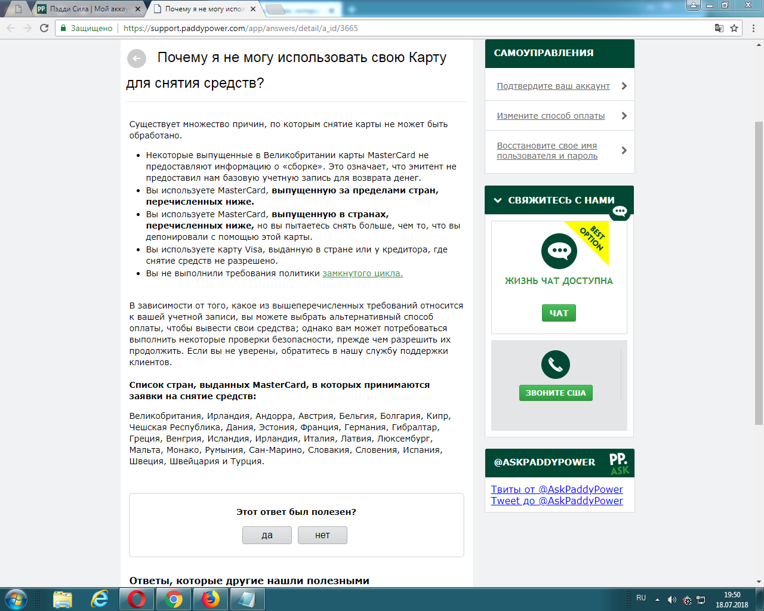Screen dimensions: 764x611
Task: Click the vertical scrollbar thumb
Action: point(759,273)
